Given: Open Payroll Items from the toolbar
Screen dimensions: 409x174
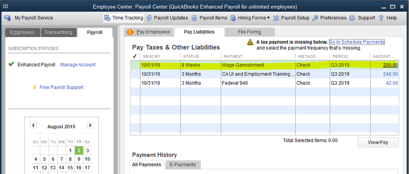Looking at the screenshot, I should coord(210,18).
